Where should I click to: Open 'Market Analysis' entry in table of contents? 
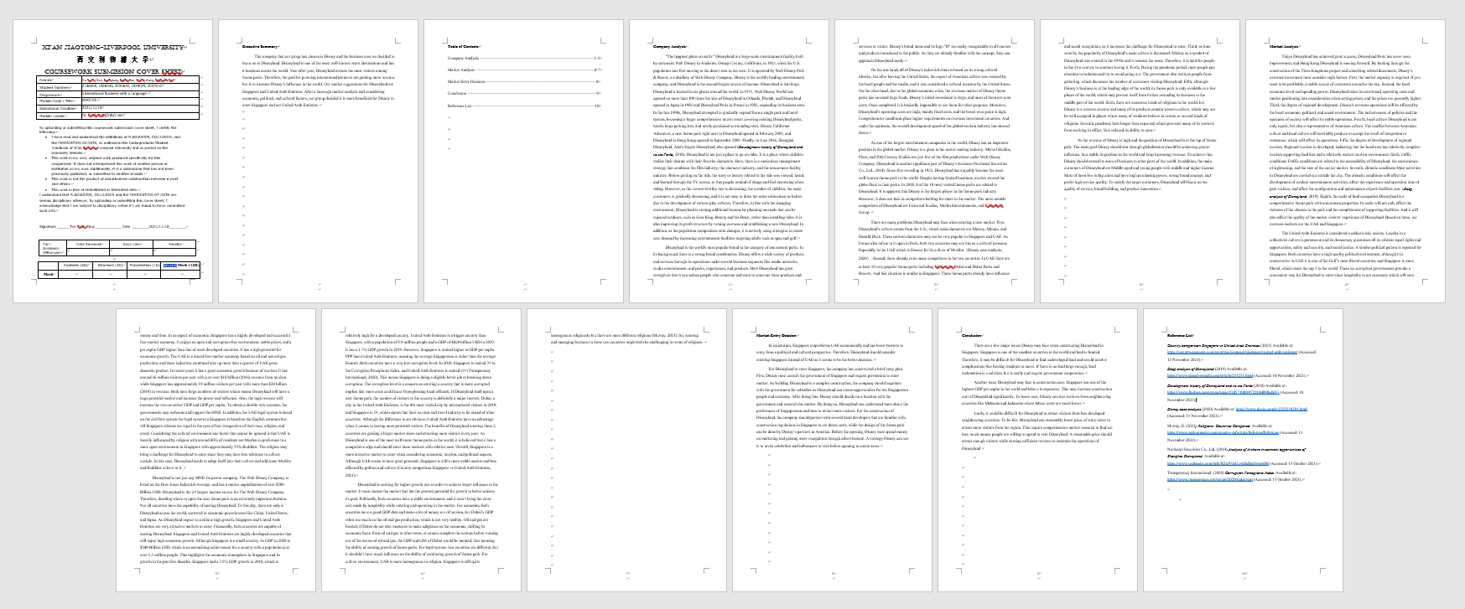524,70
